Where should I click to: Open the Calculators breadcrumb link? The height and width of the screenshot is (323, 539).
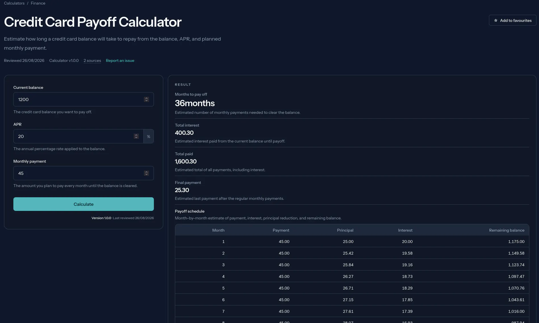(14, 3)
